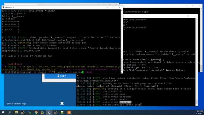
Task: Close the middle sqlmap terminal window
Action: coord(194,16)
